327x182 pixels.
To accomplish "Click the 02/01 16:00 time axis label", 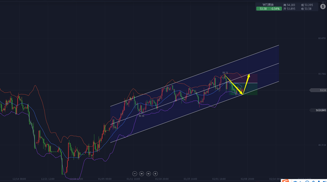I will pyautogui.click(x=219, y=179).
